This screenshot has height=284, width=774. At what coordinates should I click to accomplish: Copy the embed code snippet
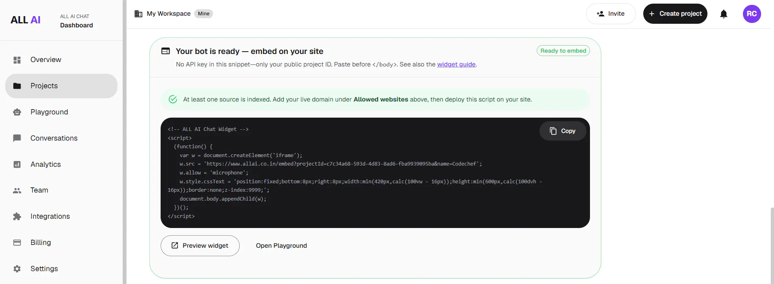[x=563, y=131]
